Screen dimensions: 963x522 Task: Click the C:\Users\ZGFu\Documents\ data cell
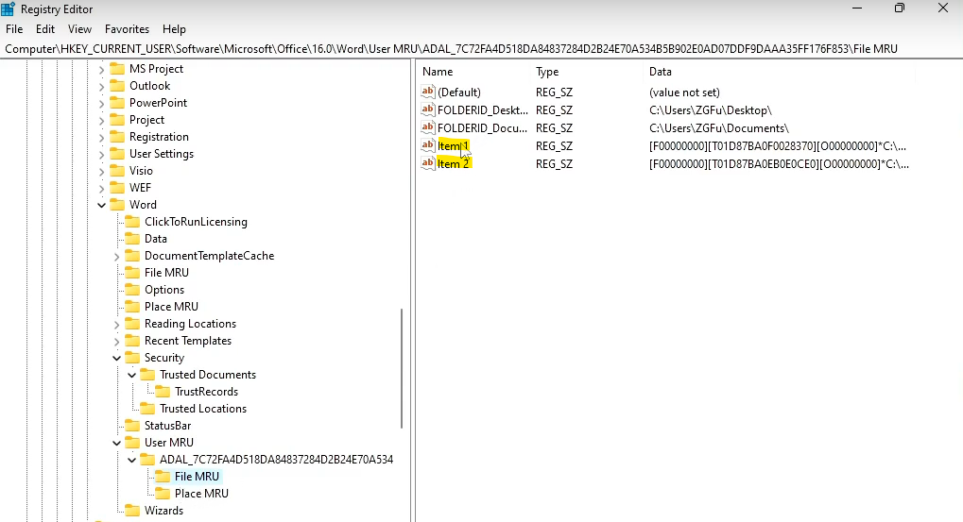point(719,128)
